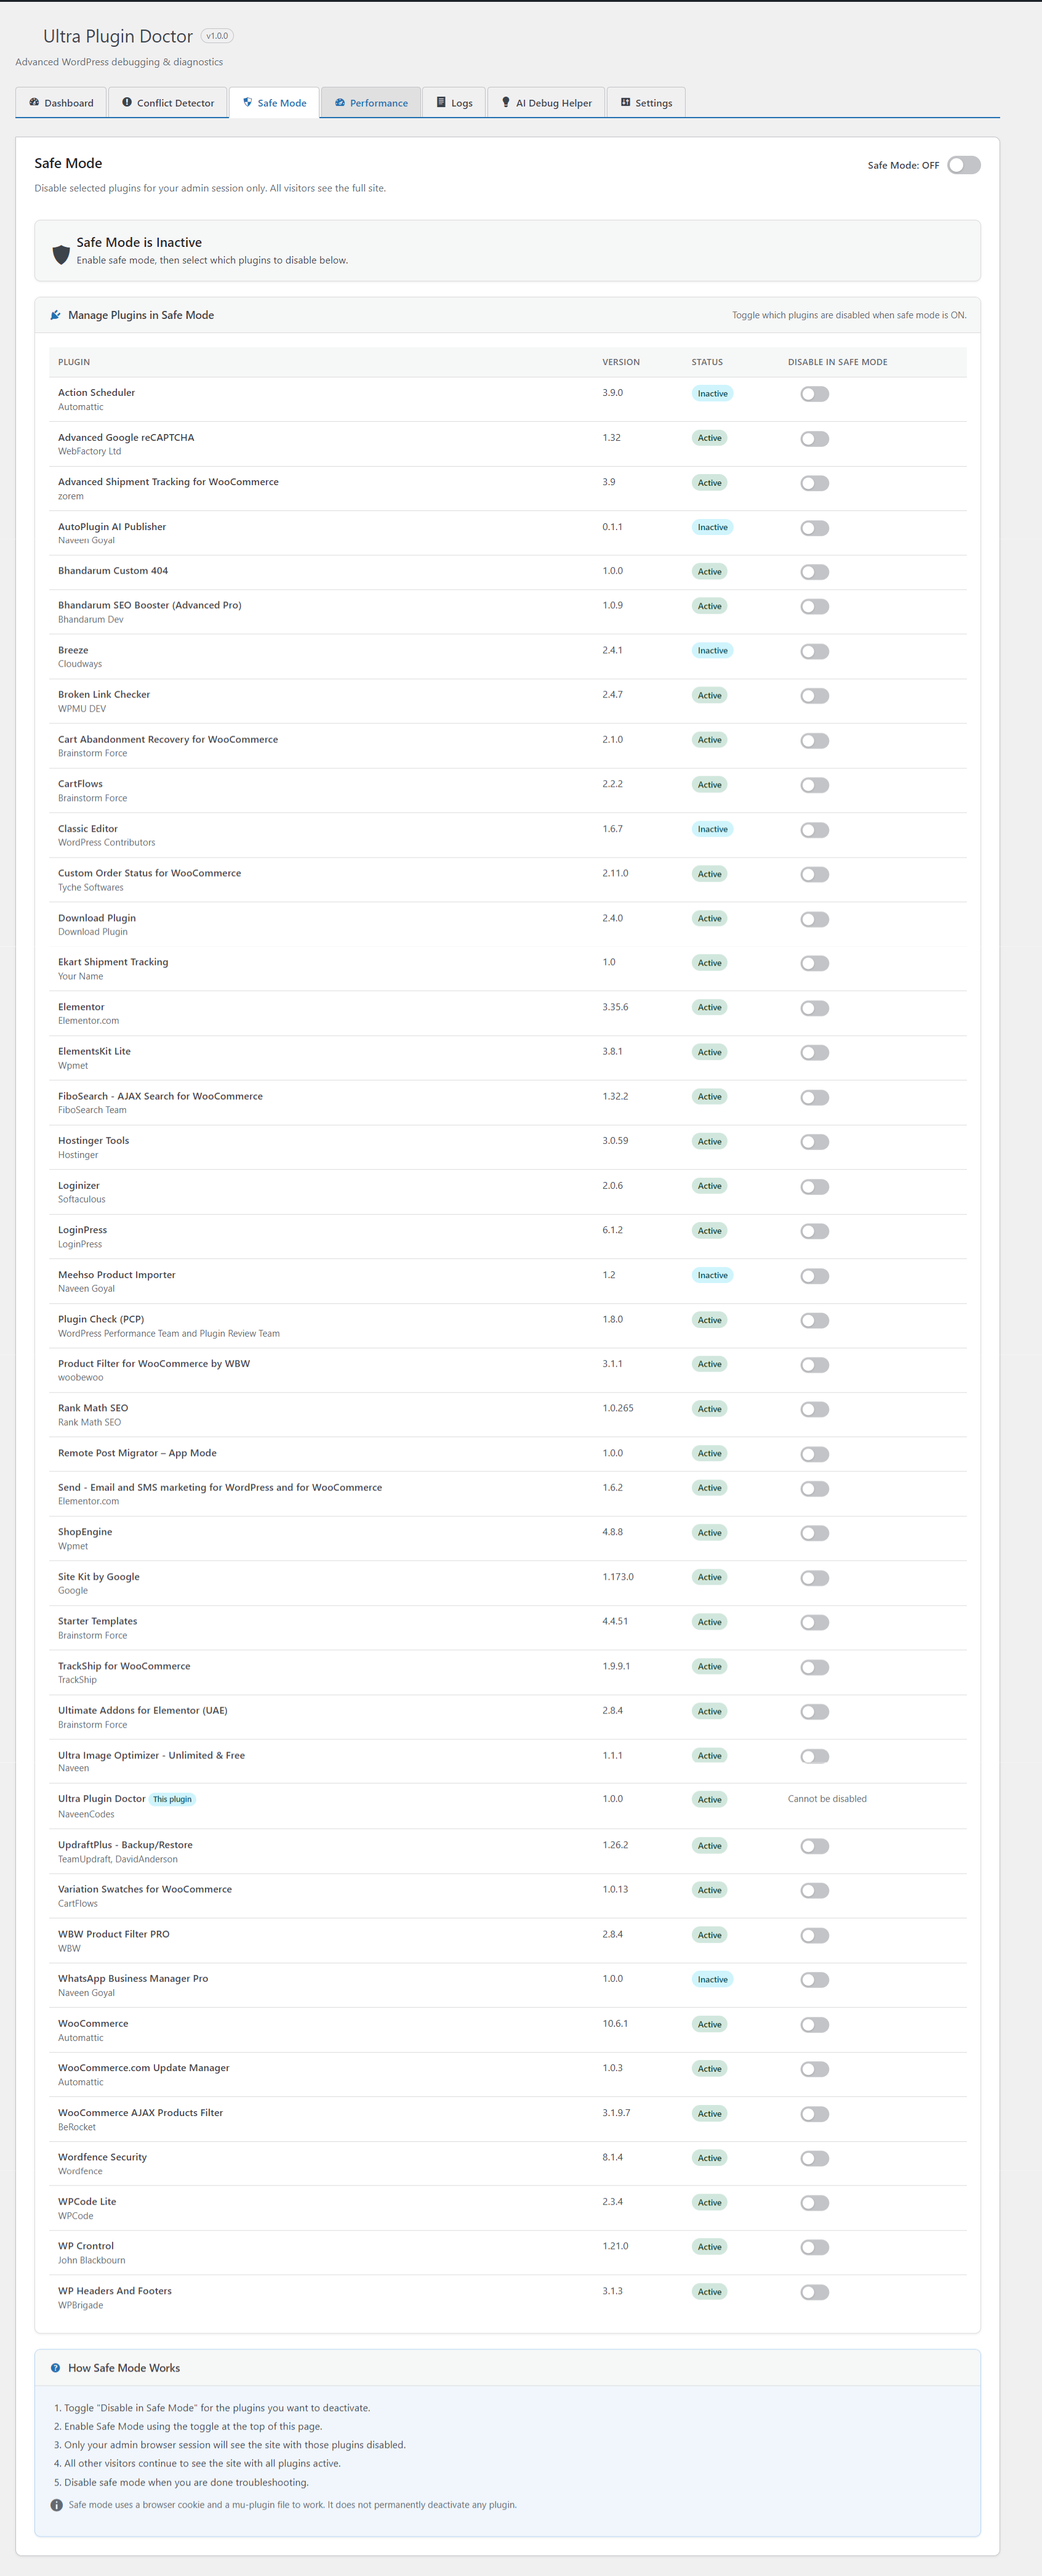The width and height of the screenshot is (1042, 2576).
Task: Toggle disable for Rank Math SEO
Action: pyautogui.click(x=814, y=1409)
